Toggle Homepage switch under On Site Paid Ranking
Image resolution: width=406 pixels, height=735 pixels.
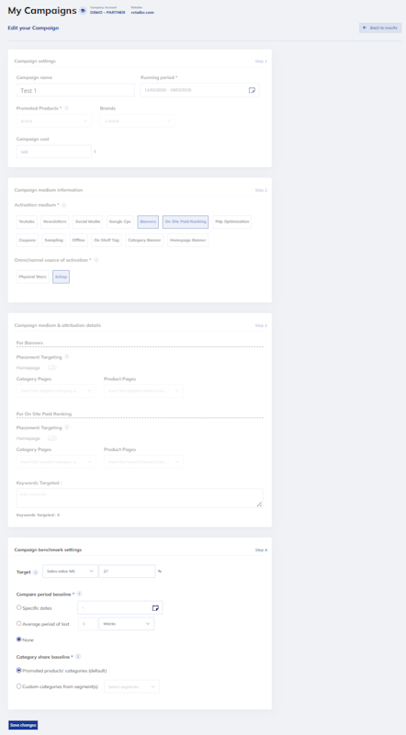(52, 438)
